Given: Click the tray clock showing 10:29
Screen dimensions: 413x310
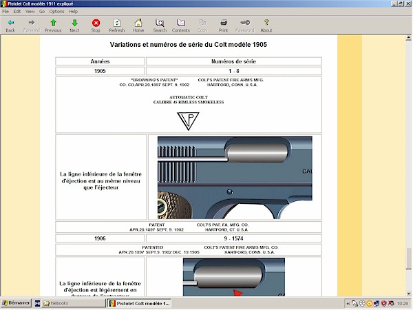Looking at the screenshot, I should point(402,304).
